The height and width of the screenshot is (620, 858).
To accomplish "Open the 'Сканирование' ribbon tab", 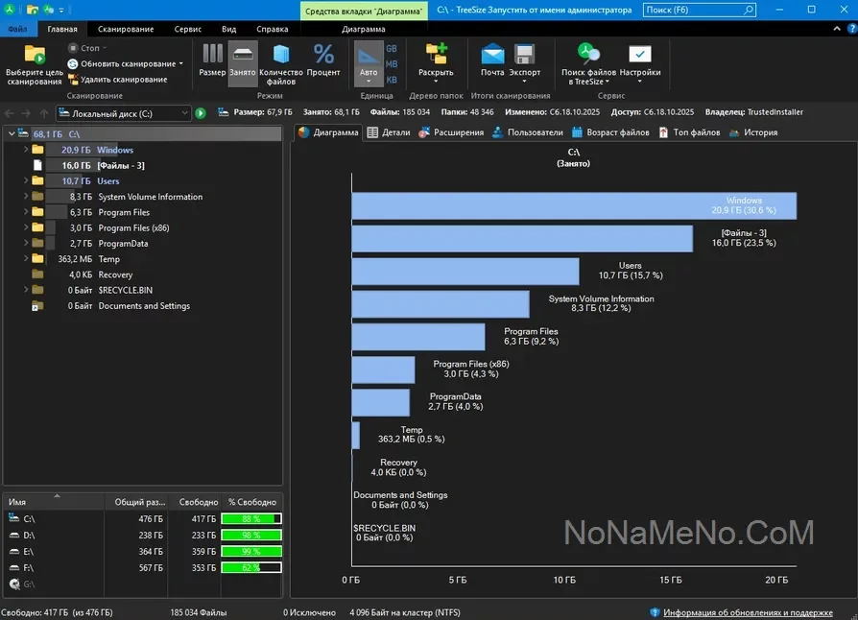I will pyautogui.click(x=125, y=29).
